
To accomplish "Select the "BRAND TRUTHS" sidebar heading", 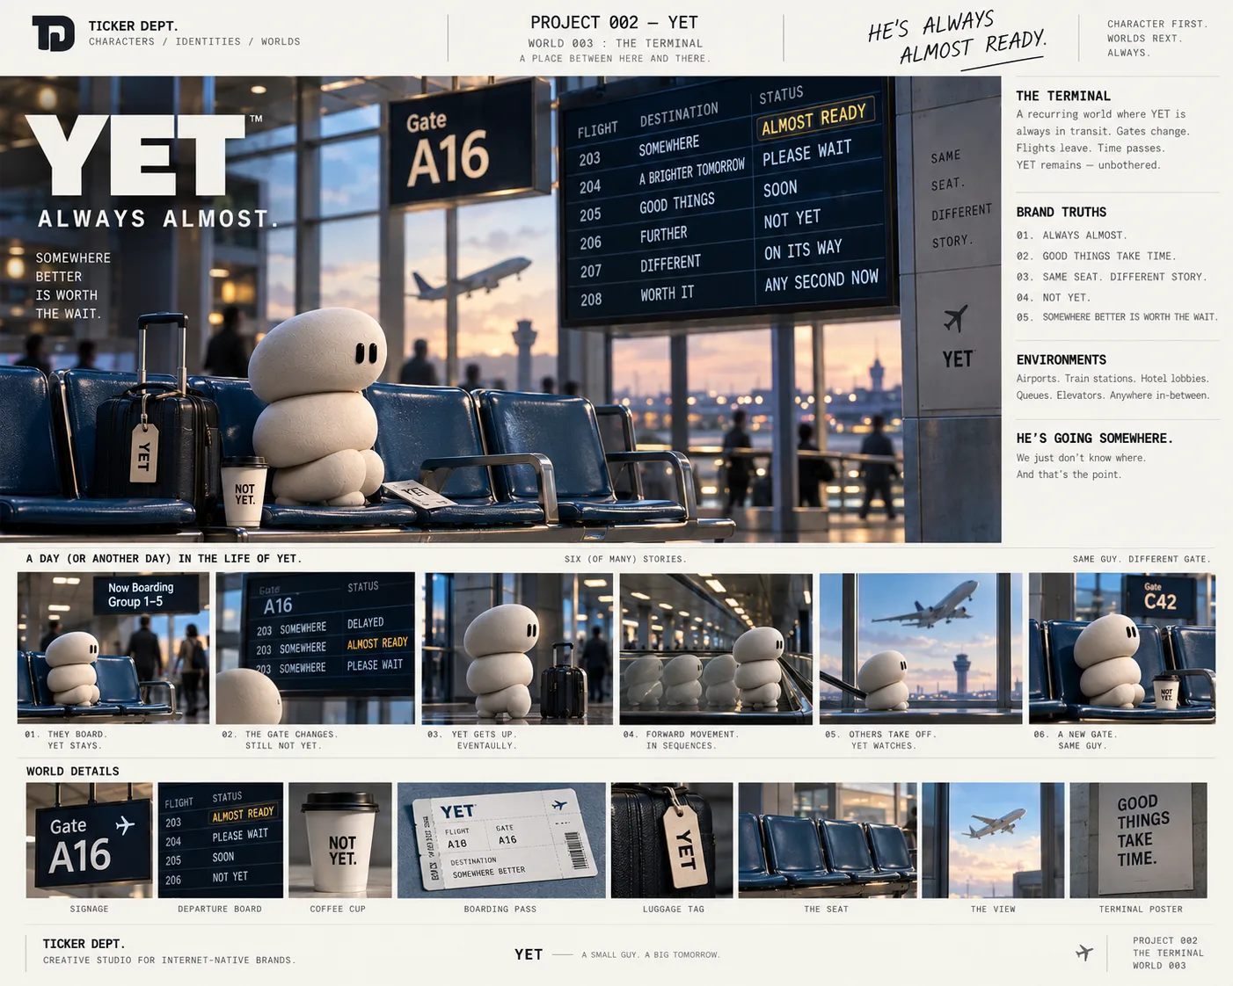I will (1062, 212).
